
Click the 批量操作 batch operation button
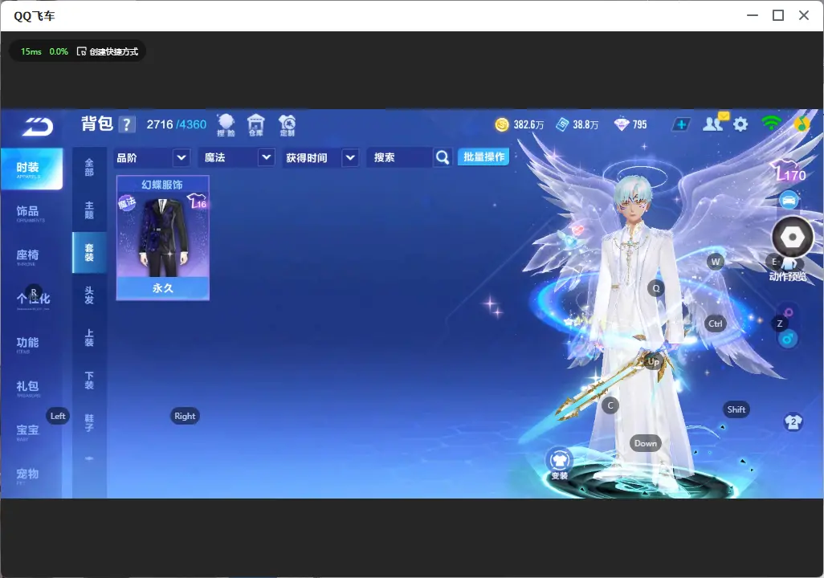(x=483, y=157)
